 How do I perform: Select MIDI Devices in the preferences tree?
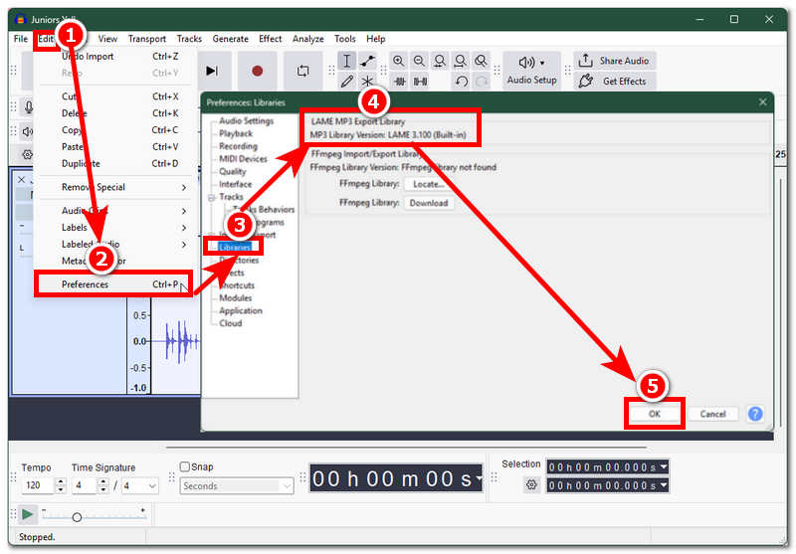[x=243, y=159]
